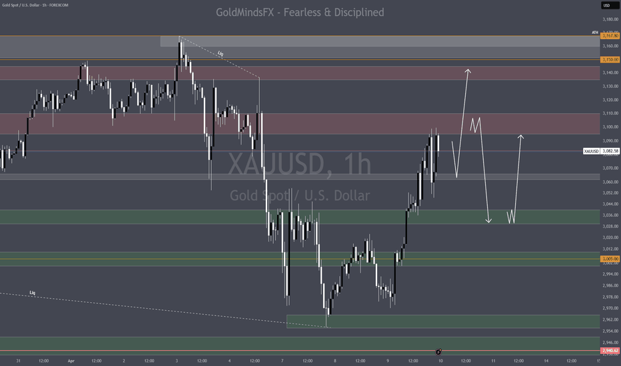This screenshot has height=366, width=621.
Task: Select the 3,005.00 orange price label
Action: 610,259
